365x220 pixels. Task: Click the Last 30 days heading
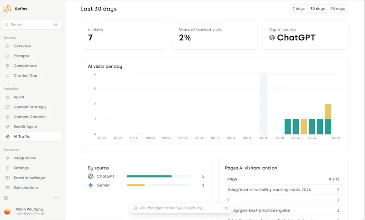pos(99,9)
